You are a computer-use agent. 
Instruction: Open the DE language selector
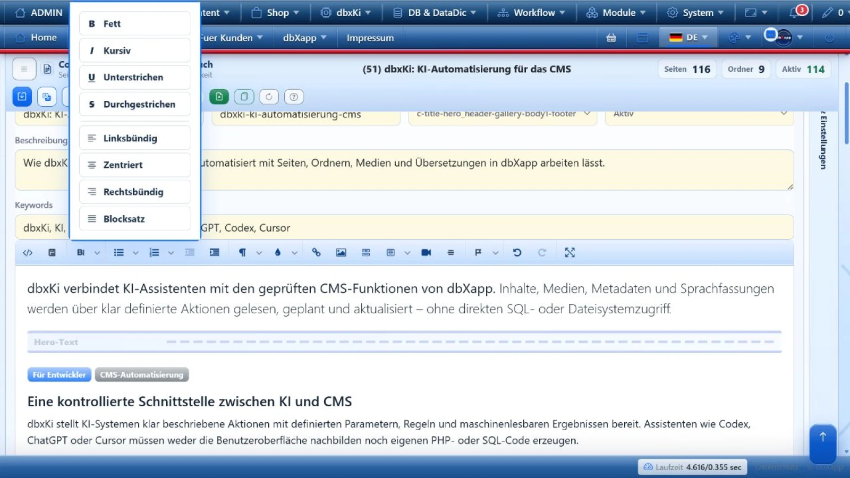[x=688, y=38]
